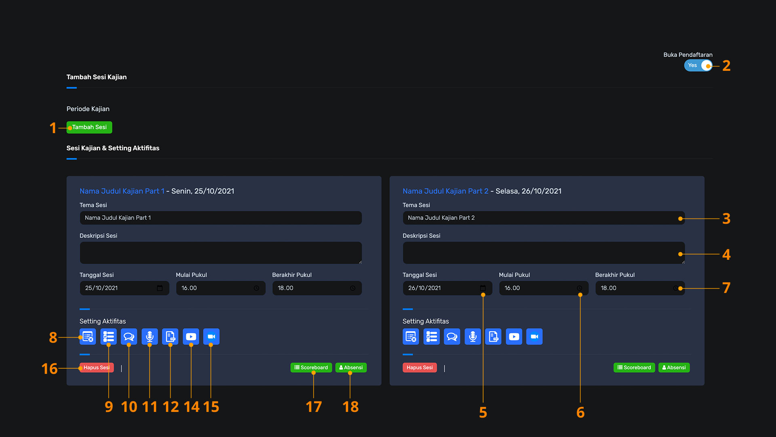Open clock picker for Part 1 Mulai Pukul
This screenshot has width=776, height=437.
pyautogui.click(x=256, y=288)
